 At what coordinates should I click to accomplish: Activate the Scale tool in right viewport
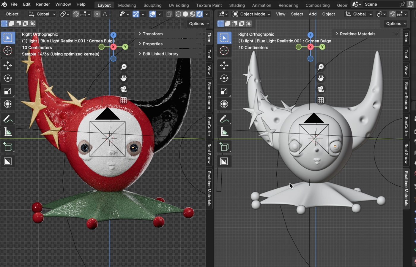click(224, 91)
